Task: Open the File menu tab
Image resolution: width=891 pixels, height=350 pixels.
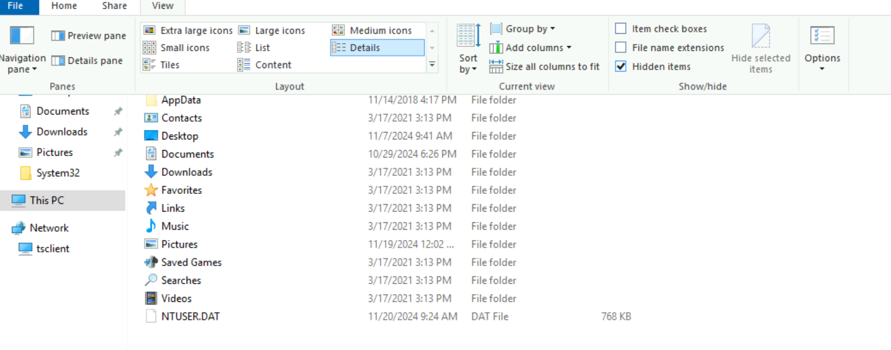Action: 15,6
